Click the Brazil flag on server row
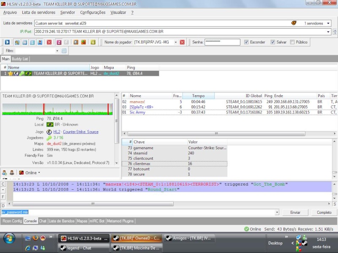Image resolution: width=338 pixels, height=253 pixels. 28,73
